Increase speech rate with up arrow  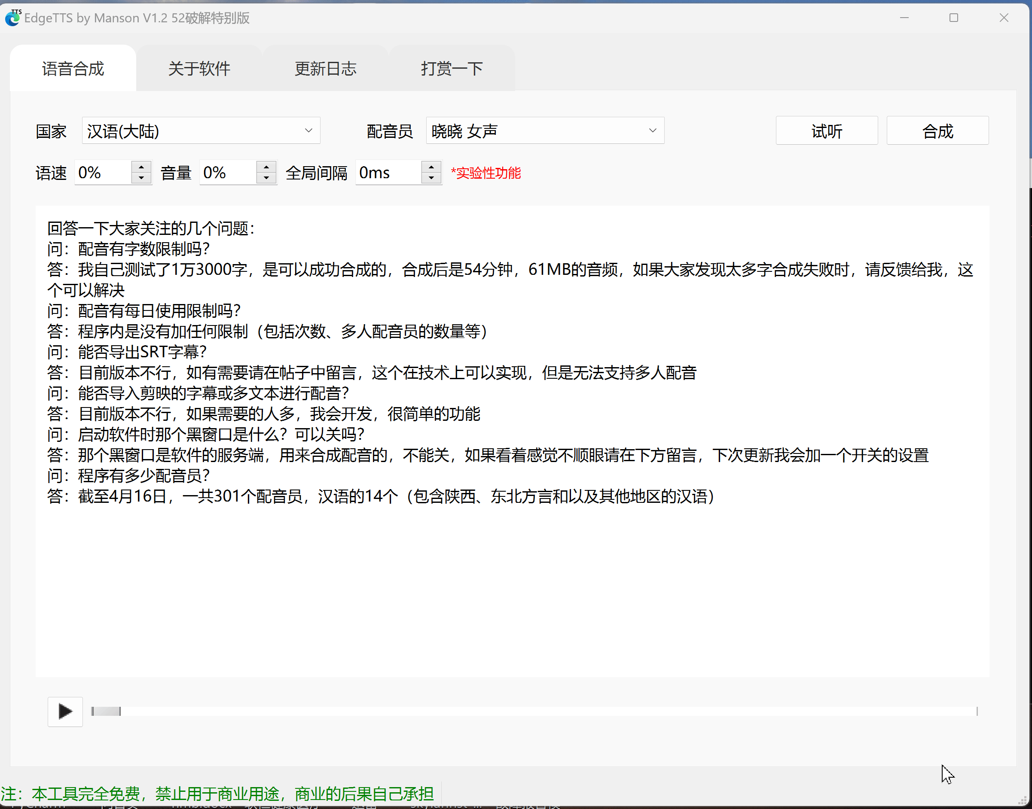point(141,167)
